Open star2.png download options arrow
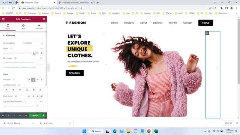Image resolution: width=240 pixels, height=135 pixels. [70, 123]
